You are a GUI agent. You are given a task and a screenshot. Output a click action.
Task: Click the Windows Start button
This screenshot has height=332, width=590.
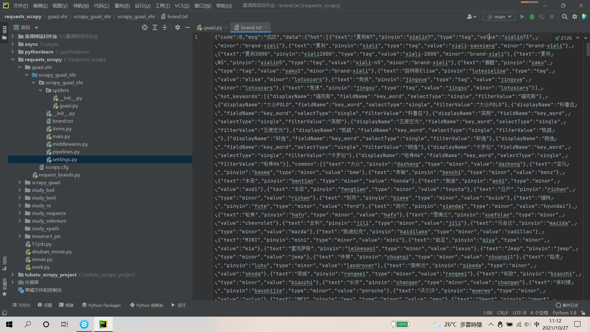[x=9, y=324]
